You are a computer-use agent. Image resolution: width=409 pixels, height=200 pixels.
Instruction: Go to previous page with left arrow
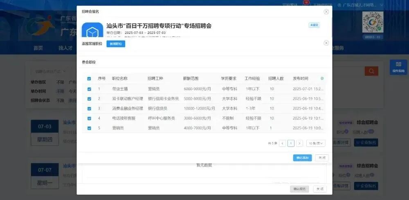[x=283, y=143]
